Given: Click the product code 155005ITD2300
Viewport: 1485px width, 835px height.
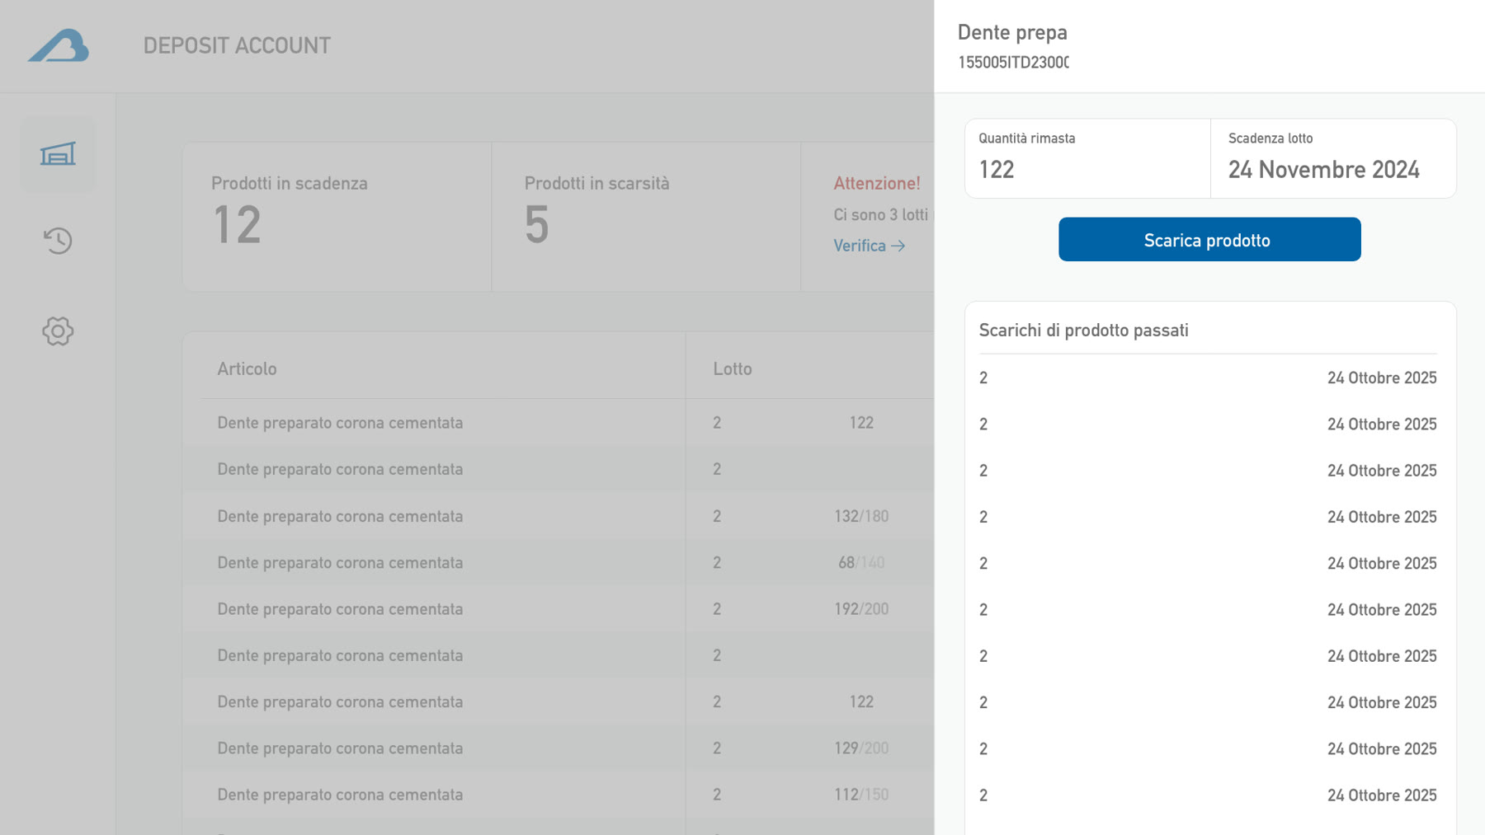Looking at the screenshot, I should coord(1013,63).
